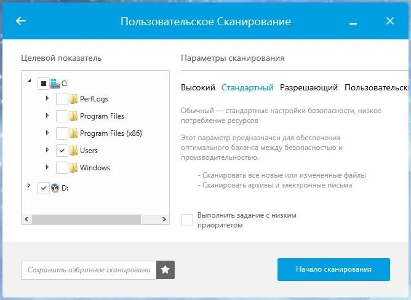The image size is (411, 300).
Task: Click the Users folder icon
Action: click(73, 151)
